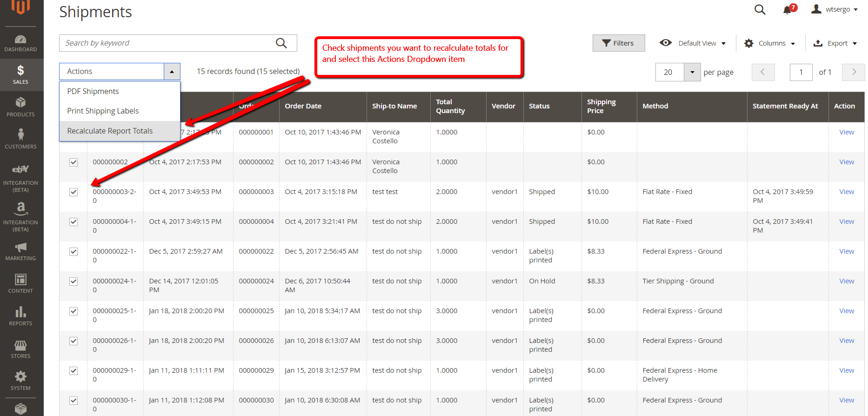Uncheck shipment 000000003-2-0 checkbox
Viewport: 868px width, 416px height.
coord(73,192)
